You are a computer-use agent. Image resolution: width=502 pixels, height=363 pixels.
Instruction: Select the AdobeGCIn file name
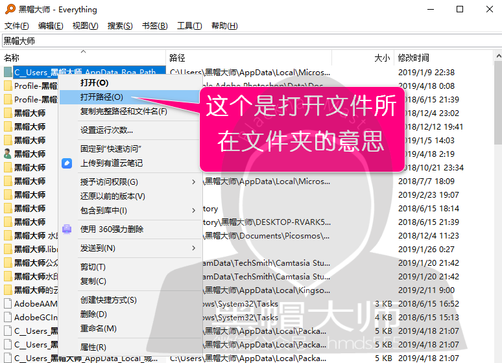(x=36, y=318)
